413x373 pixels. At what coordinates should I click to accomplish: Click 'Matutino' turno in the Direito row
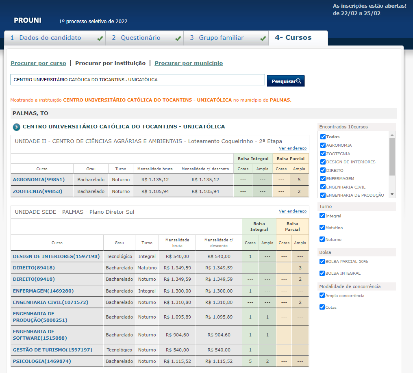(x=147, y=268)
